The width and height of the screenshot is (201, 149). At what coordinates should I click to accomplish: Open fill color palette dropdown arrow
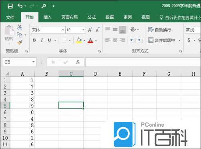84,40
